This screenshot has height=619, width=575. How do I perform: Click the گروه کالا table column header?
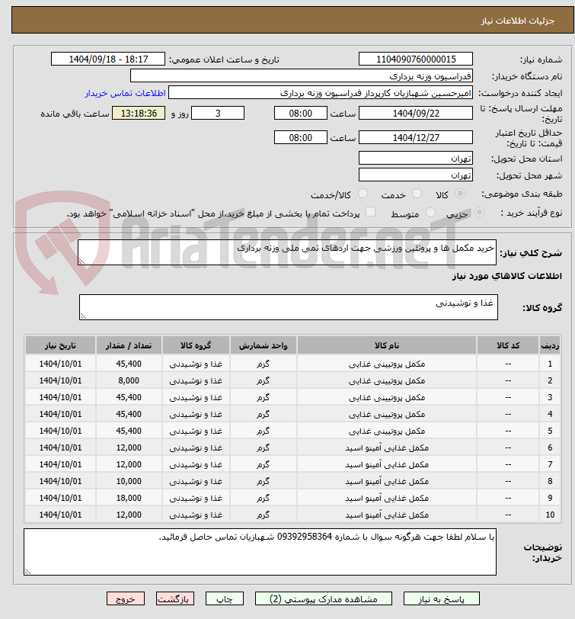pyautogui.click(x=196, y=345)
